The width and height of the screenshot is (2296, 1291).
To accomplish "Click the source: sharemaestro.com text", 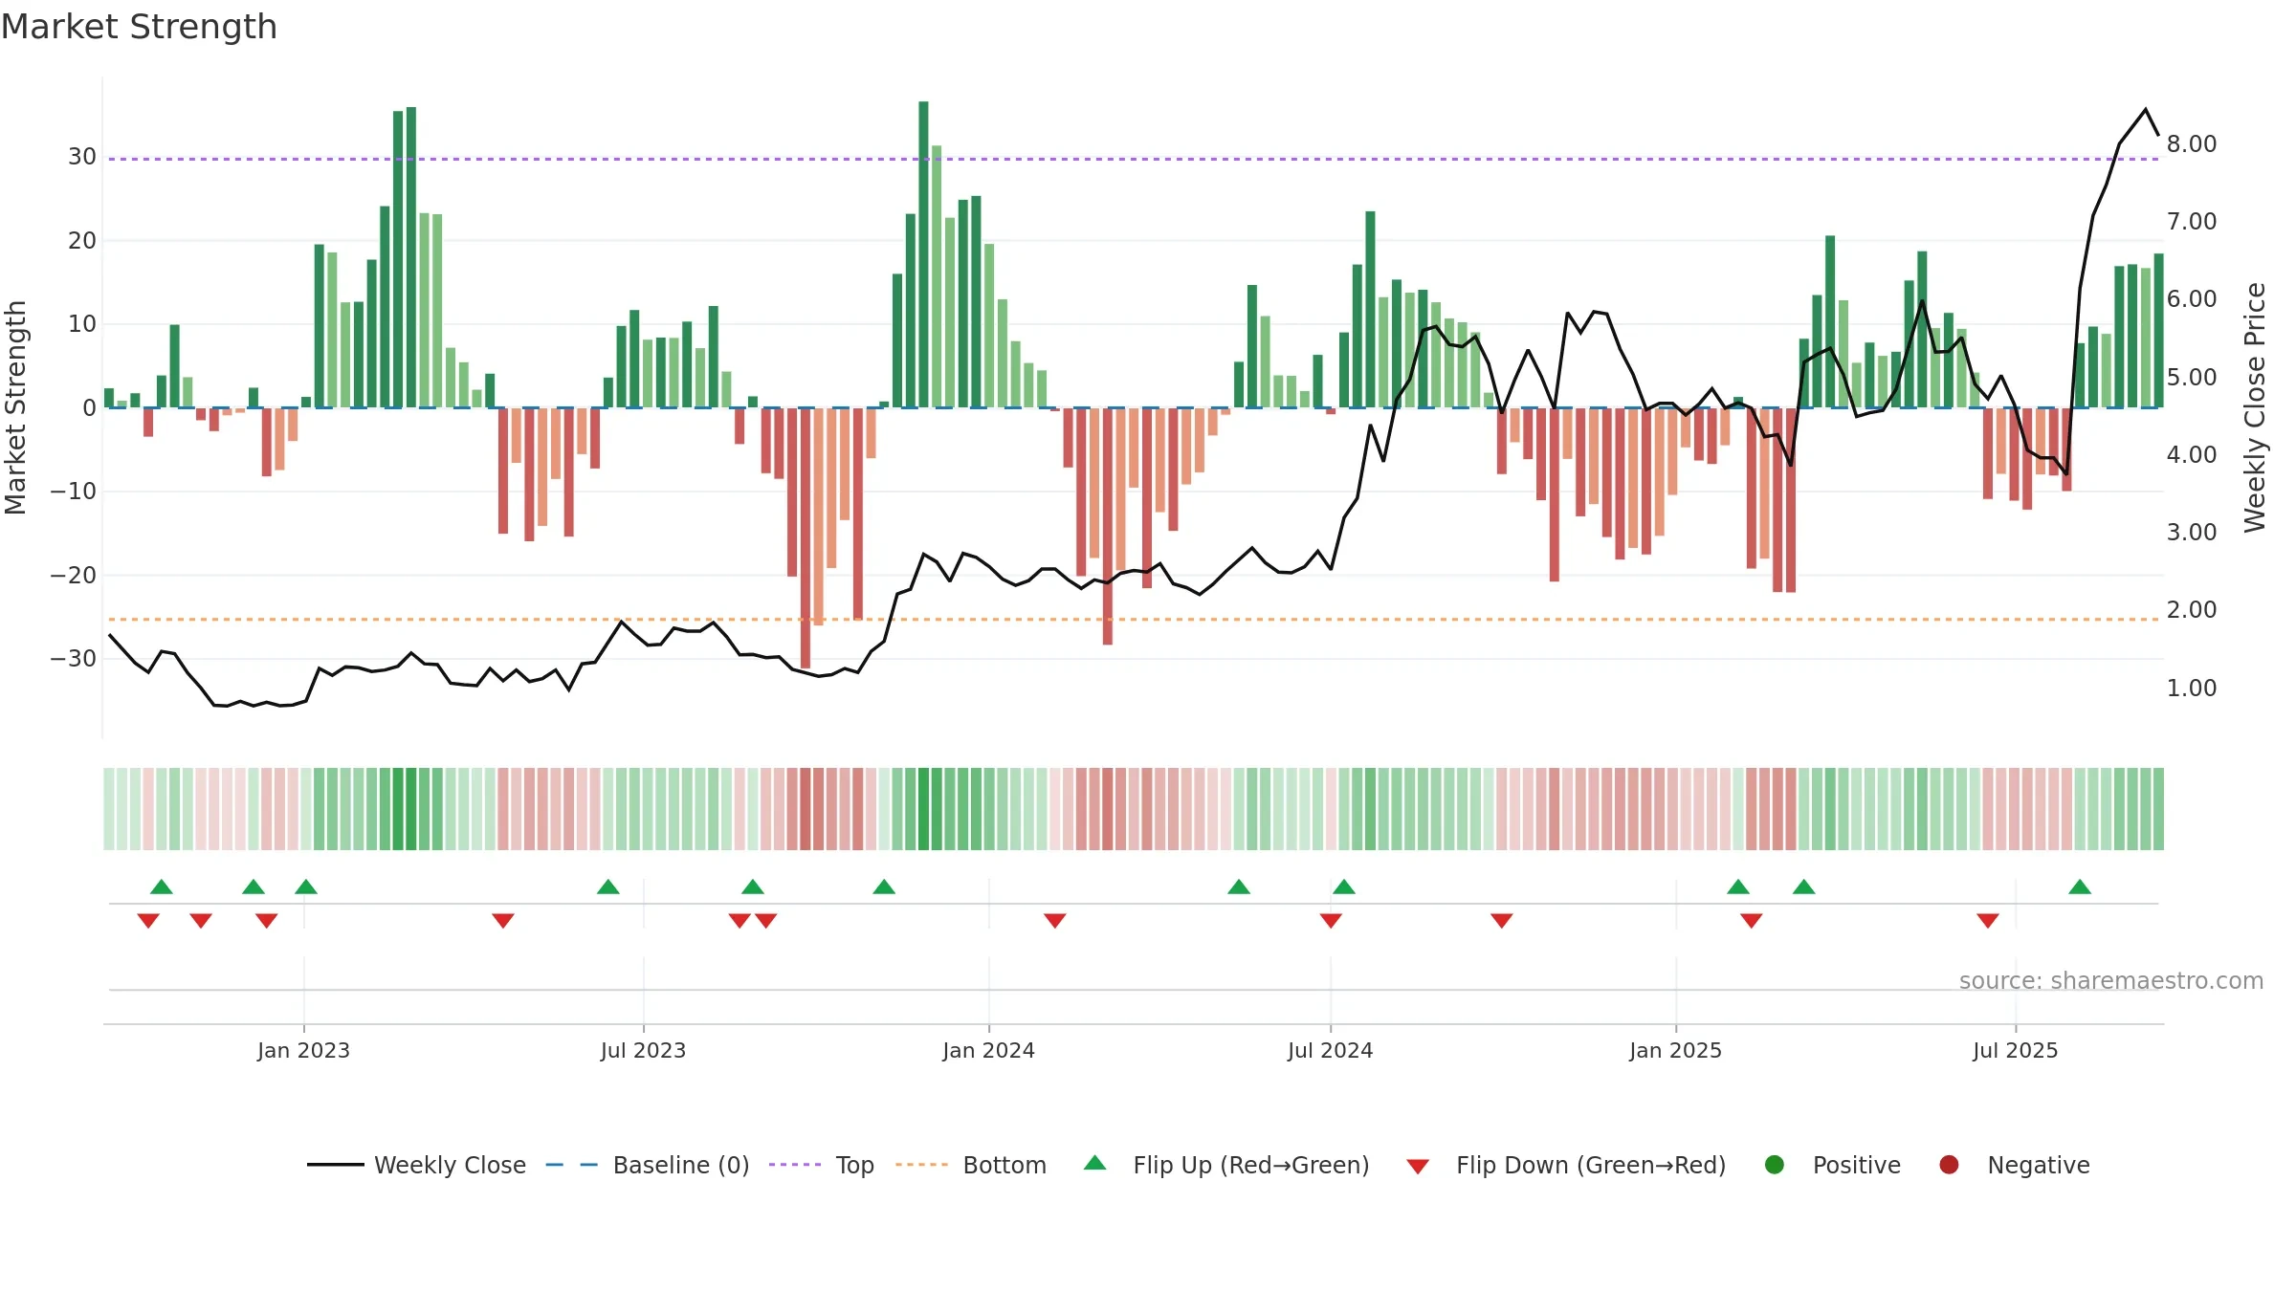I will (x=2111, y=980).
